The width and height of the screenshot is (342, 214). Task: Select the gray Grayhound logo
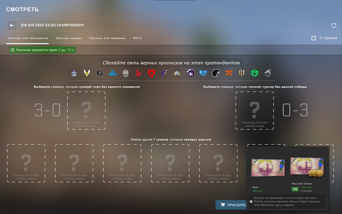tap(268, 73)
